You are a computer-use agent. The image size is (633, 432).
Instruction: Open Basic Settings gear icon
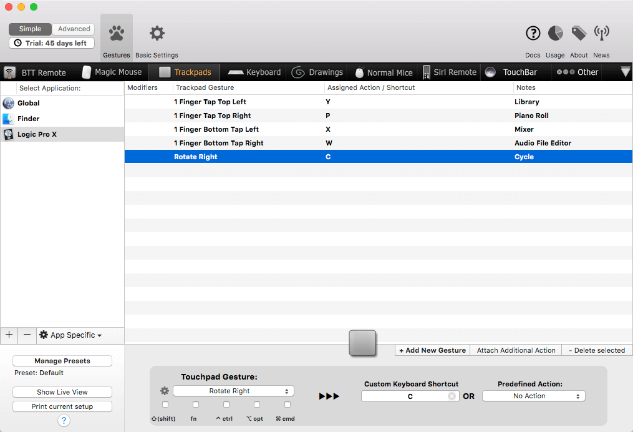point(157,33)
